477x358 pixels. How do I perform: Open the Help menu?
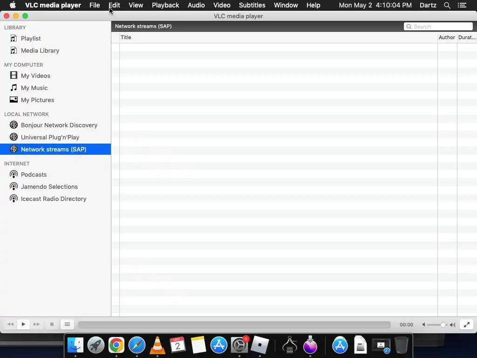[x=313, y=5]
